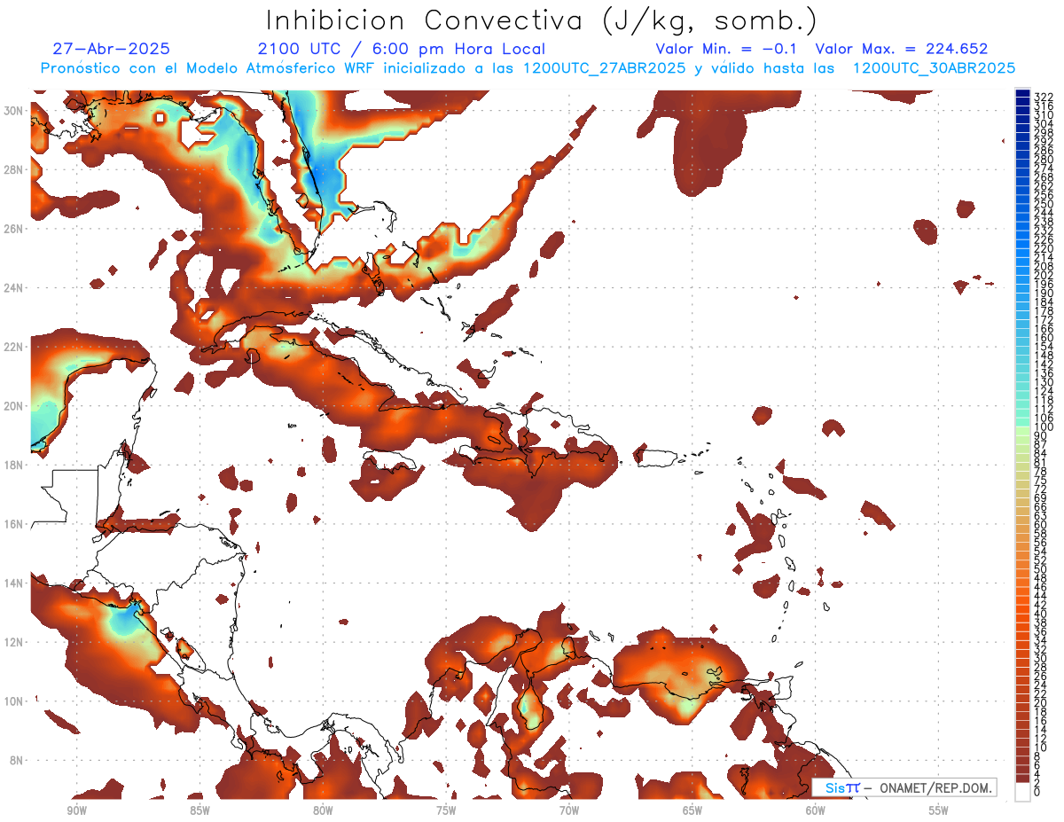This screenshot has height=822, width=1064.
Task: Click the date "27-Abr-2025"
Action: (x=112, y=49)
